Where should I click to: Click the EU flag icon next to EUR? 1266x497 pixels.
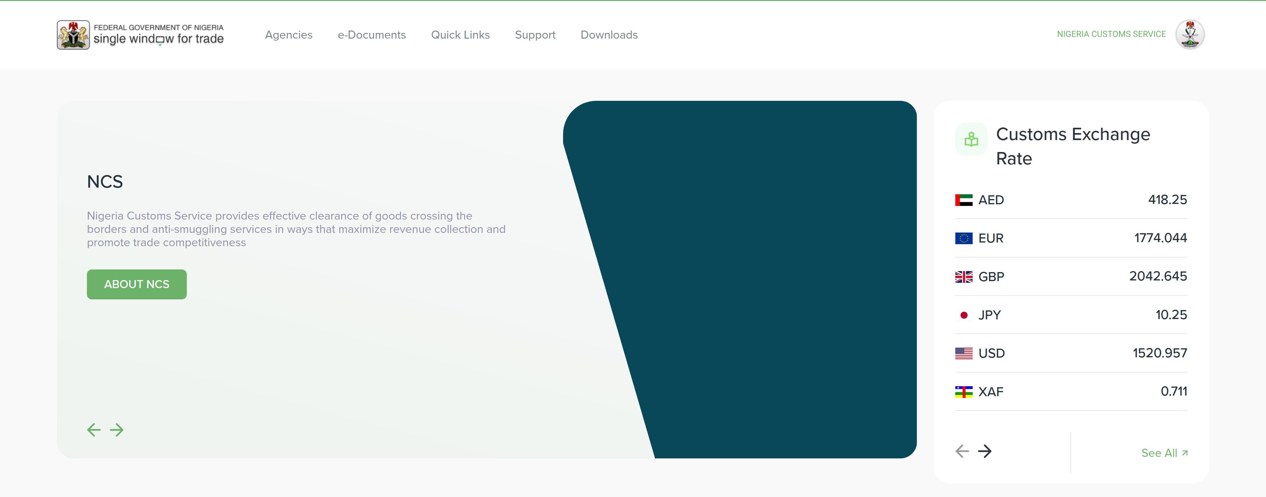point(964,238)
